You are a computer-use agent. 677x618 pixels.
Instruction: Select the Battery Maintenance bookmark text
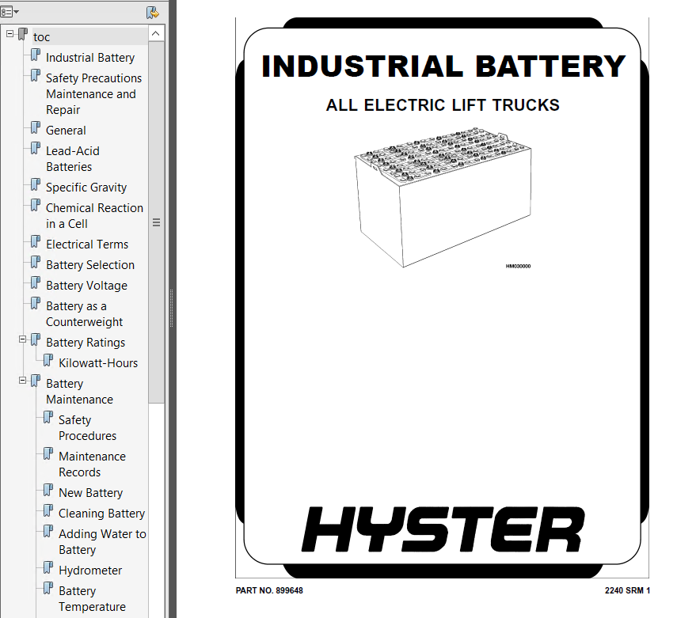click(x=79, y=392)
